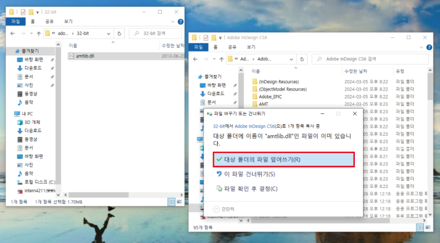Image resolution: width=440 pixels, height=243 pixels.
Task: Go up one level in InDesign CS6 window
Action: coord(222,59)
